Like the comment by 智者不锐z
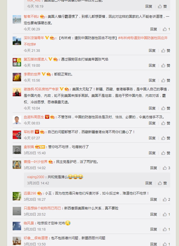 coord(166,29)
